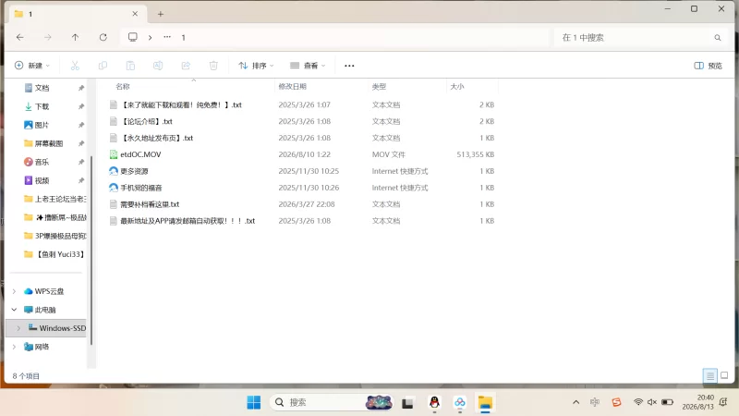Viewport: 739px width, 416px height.
Task: Click the taskbar 搜索 search box
Action: point(332,402)
